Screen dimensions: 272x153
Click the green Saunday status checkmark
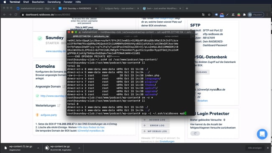40,38
